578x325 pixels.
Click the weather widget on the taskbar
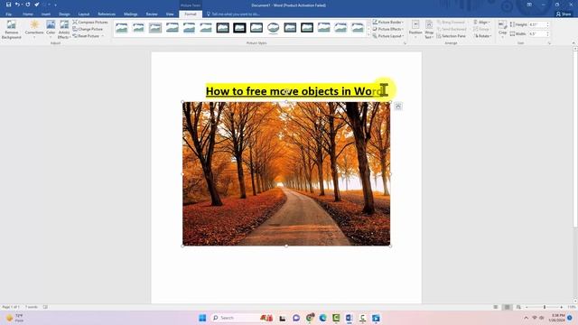coord(14,318)
